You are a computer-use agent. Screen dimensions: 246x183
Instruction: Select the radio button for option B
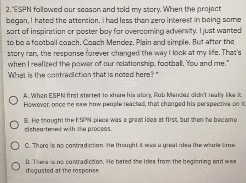coord(14,125)
